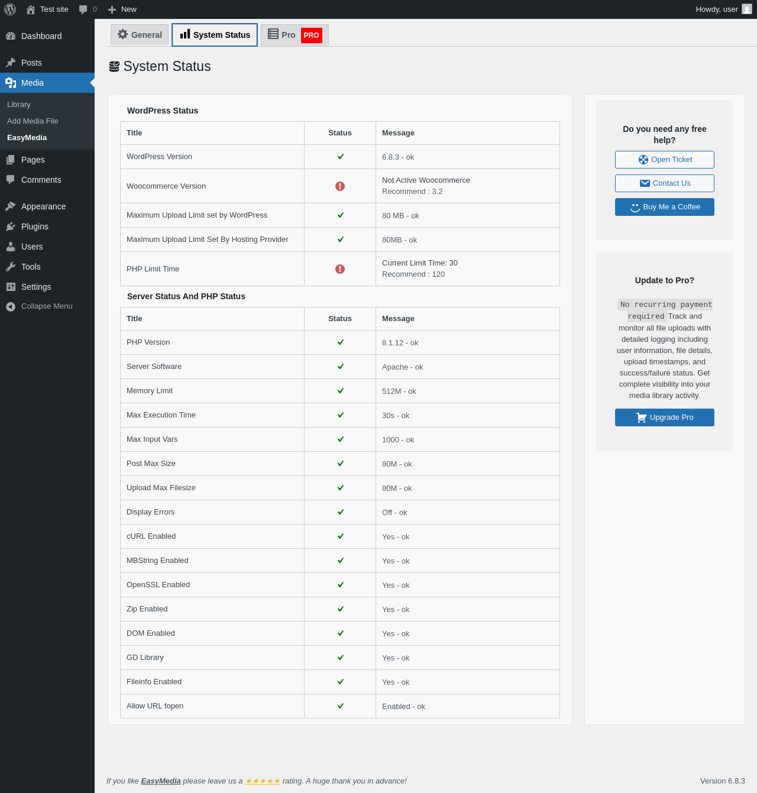Click the Settings sliders icon

click(x=11, y=287)
